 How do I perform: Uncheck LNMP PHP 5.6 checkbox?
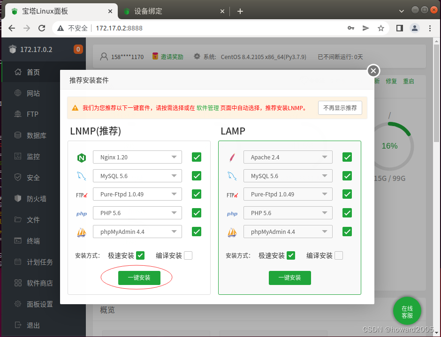click(x=196, y=213)
